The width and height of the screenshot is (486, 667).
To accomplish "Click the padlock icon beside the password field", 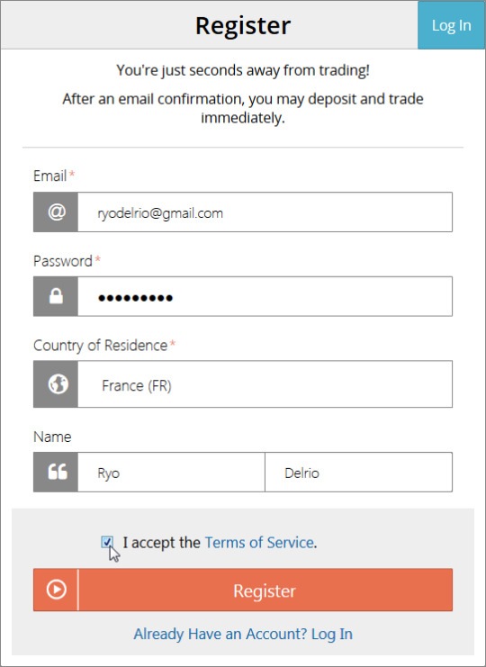I will pos(56,296).
